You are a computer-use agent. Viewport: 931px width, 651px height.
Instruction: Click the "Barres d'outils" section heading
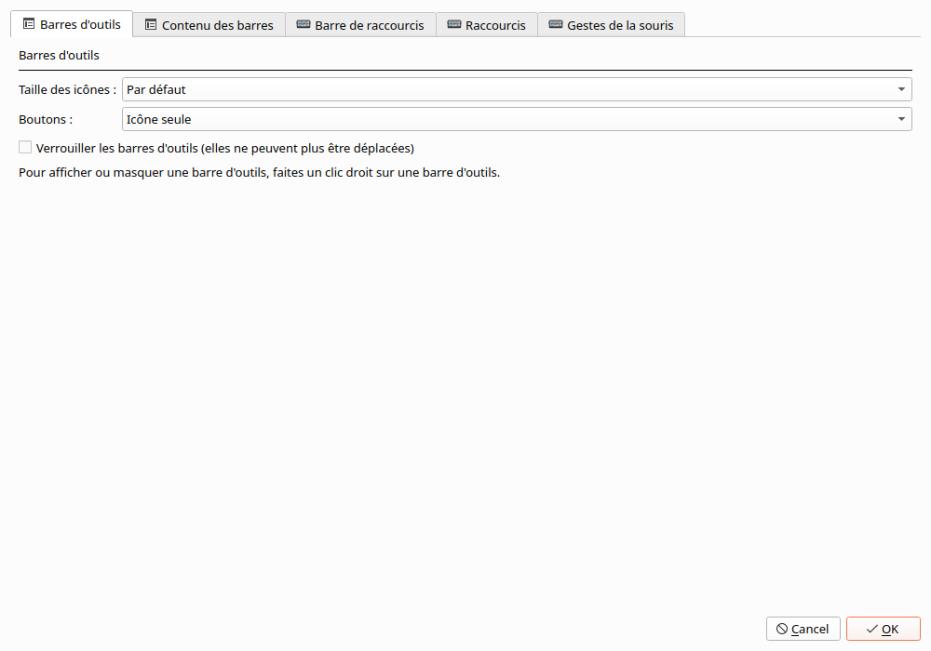59,55
